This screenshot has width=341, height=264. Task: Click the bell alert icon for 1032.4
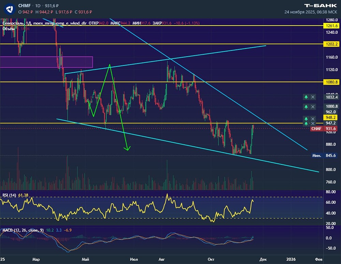click(x=306, y=97)
